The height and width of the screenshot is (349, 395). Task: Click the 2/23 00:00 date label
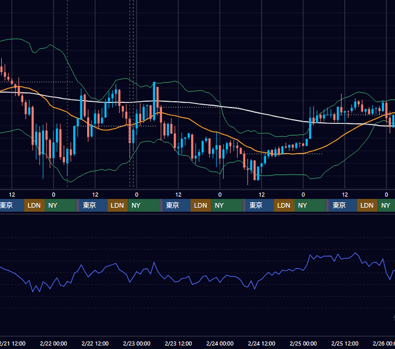click(137, 343)
